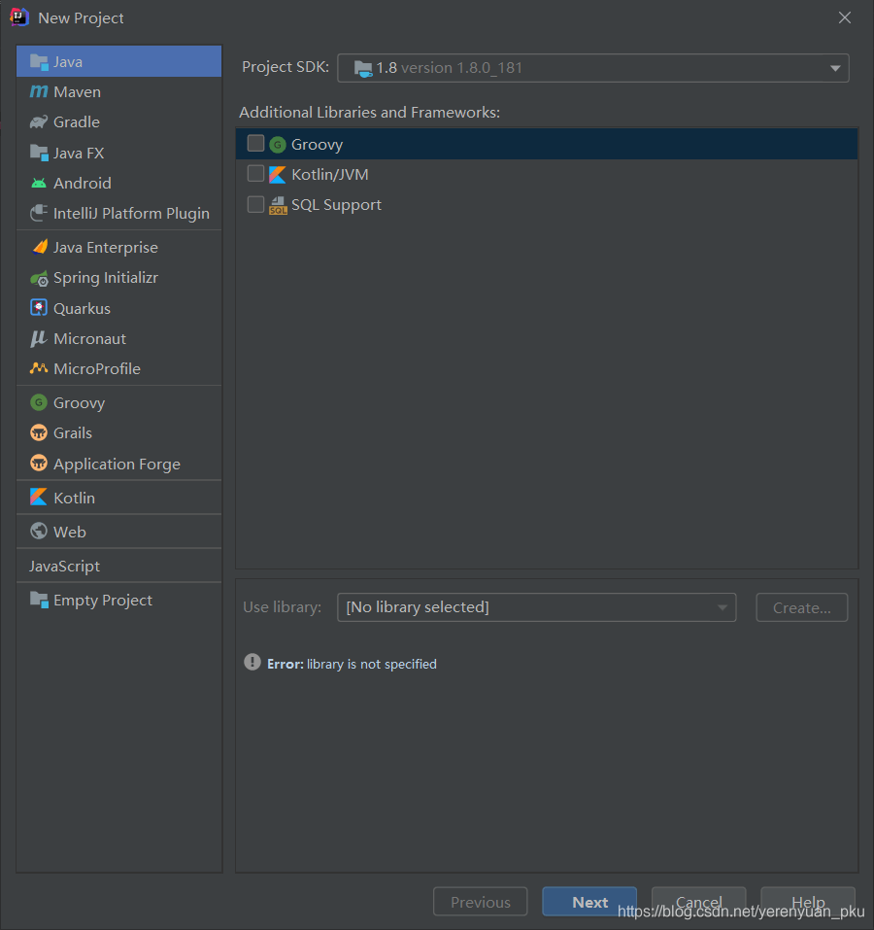Click the Empty Project folder icon
The height and width of the screenshot is (930, 874).
pyautogui.click(x=39, y=600)
